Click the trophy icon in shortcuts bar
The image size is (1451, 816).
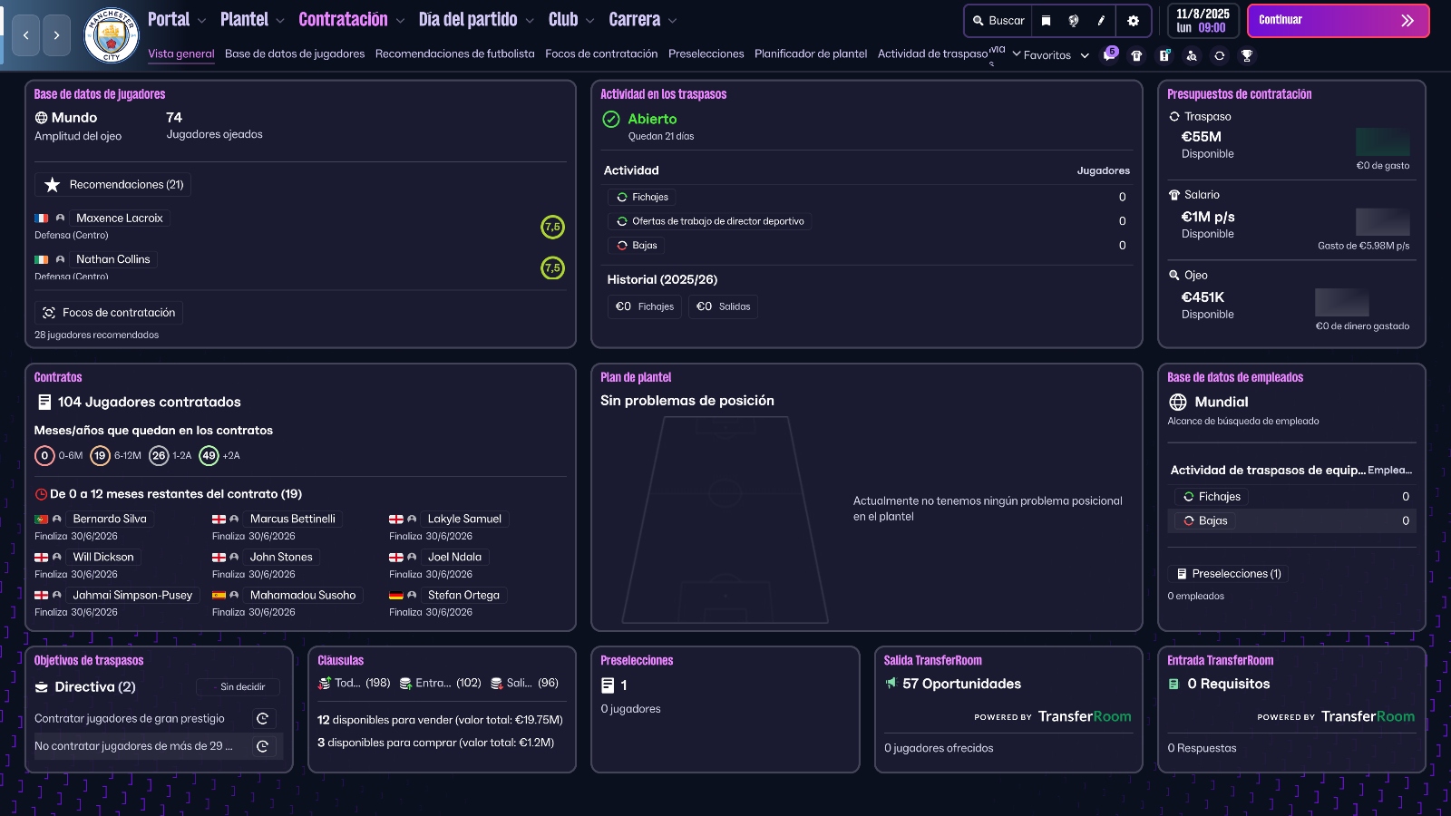pos(1247,55)
